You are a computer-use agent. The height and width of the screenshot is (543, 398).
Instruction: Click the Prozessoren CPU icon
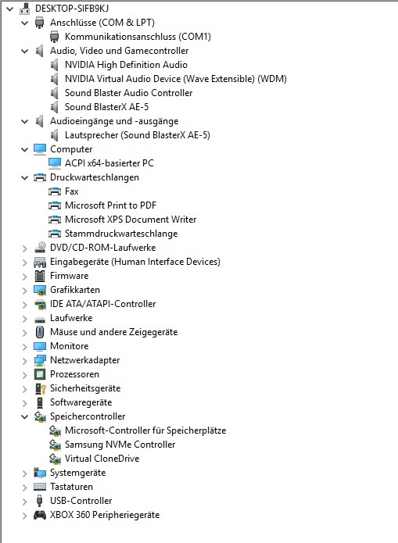40,374
